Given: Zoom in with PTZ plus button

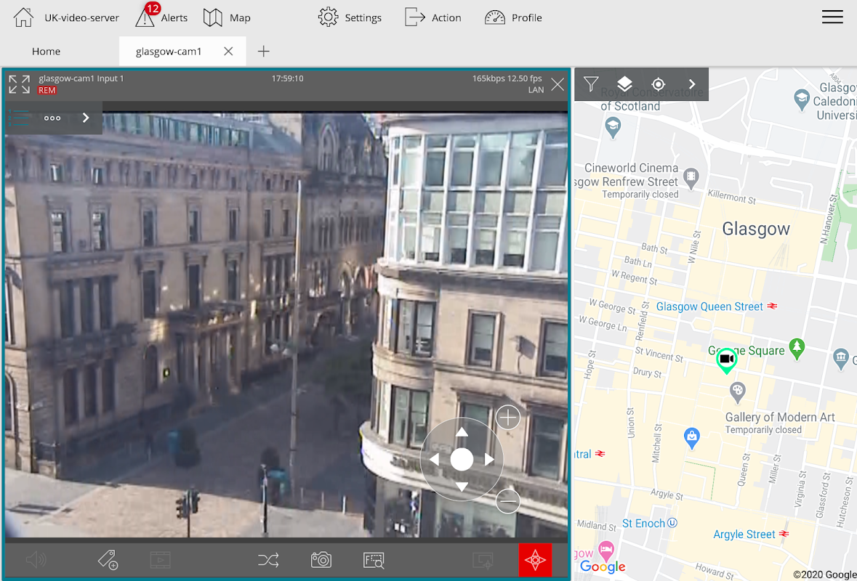Looking at the screenshot, I should point(507,418).
